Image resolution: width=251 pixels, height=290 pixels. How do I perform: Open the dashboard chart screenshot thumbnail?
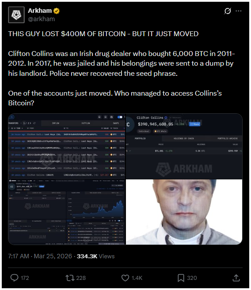(67, 212)
